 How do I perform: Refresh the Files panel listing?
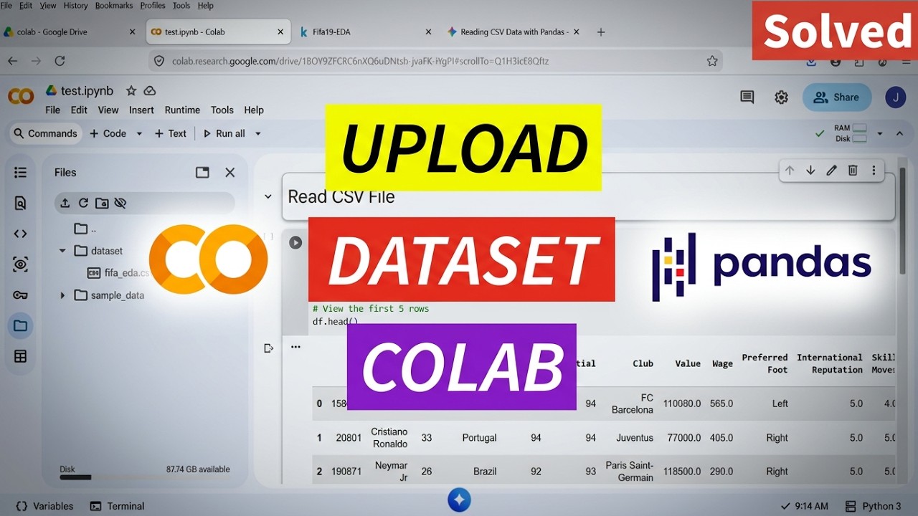tap(83, 203)
